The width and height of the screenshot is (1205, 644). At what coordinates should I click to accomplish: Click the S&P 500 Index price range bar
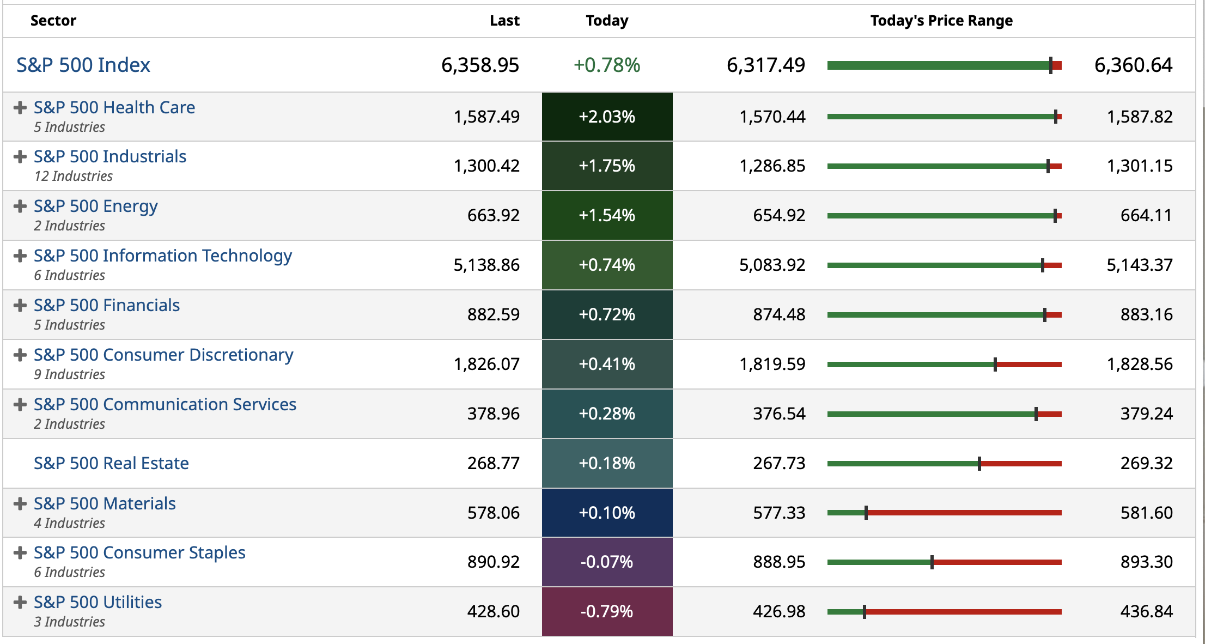tap(944, 65)
